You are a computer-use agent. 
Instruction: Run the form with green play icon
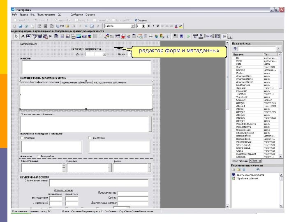[x=188, y=36]
